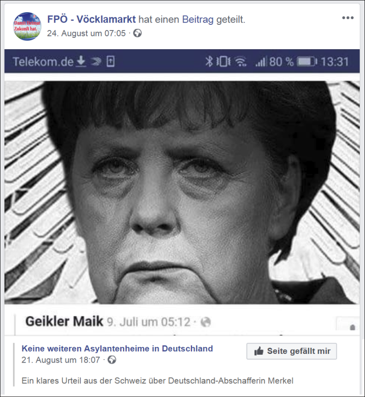This screenshot has height=397, width=365.
Task: Click the Telekom.de carrier label
Action: [43, 61]
